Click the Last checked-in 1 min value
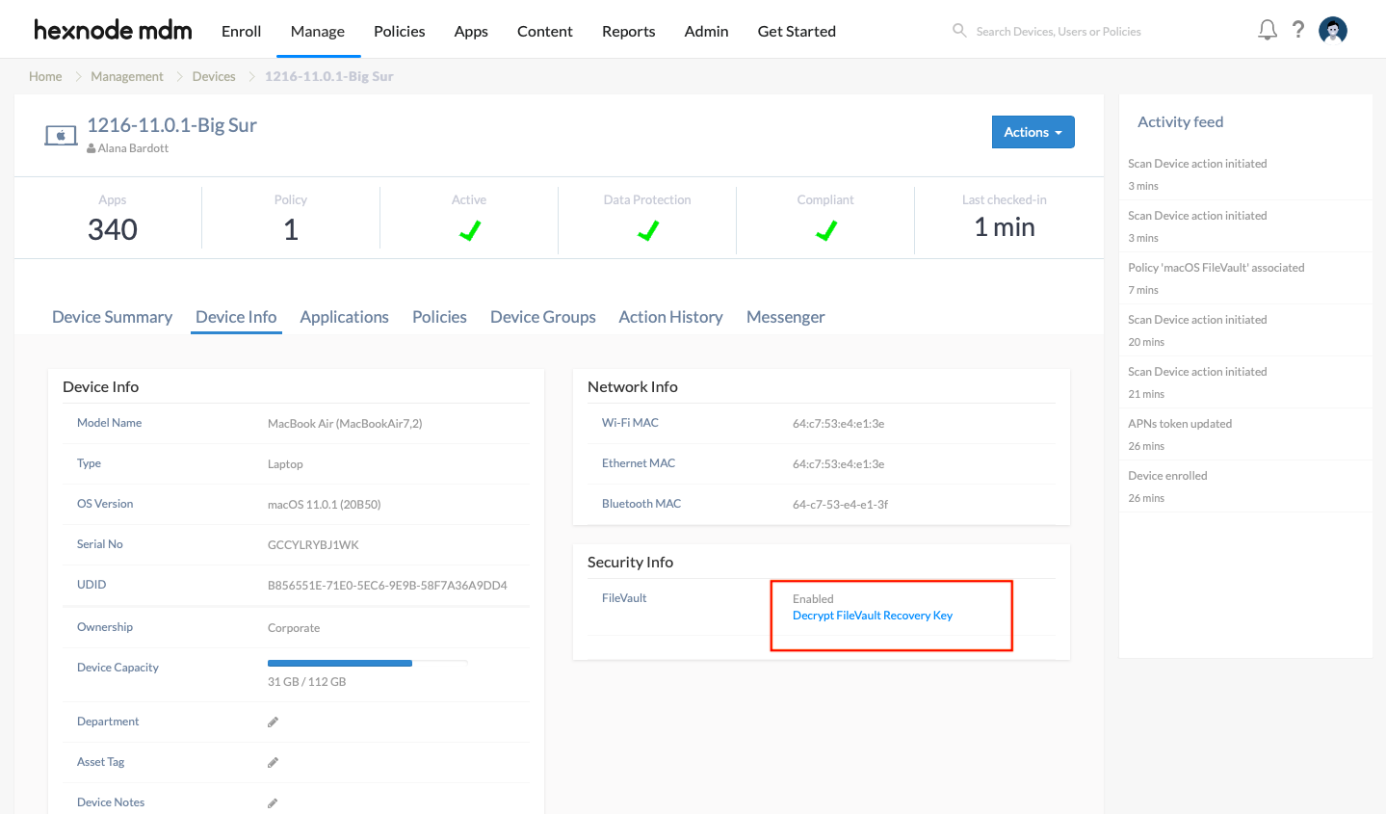This screenshot has width=1386, height=814. coord(1005,227)
